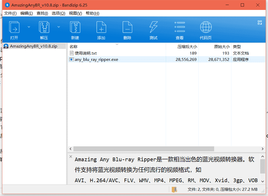
Task: Click the text document icon of 使用说明.txt
Action: click(72, 53)
